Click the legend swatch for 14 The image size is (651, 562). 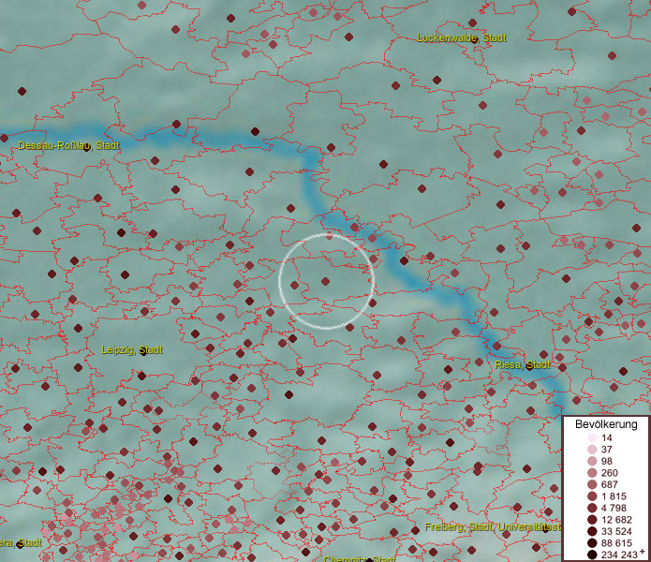592,438
